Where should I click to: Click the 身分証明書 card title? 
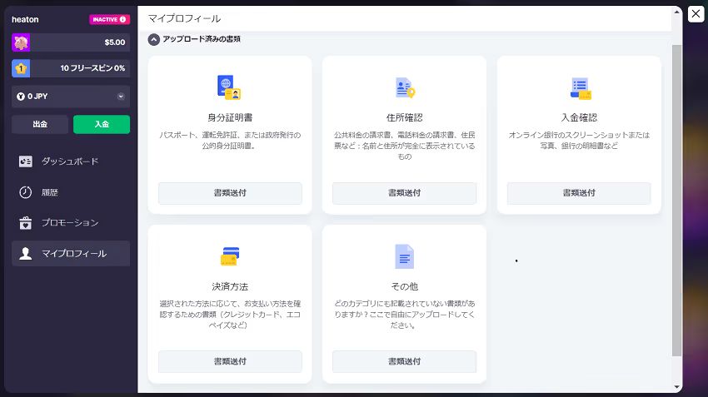pos(230,117)
